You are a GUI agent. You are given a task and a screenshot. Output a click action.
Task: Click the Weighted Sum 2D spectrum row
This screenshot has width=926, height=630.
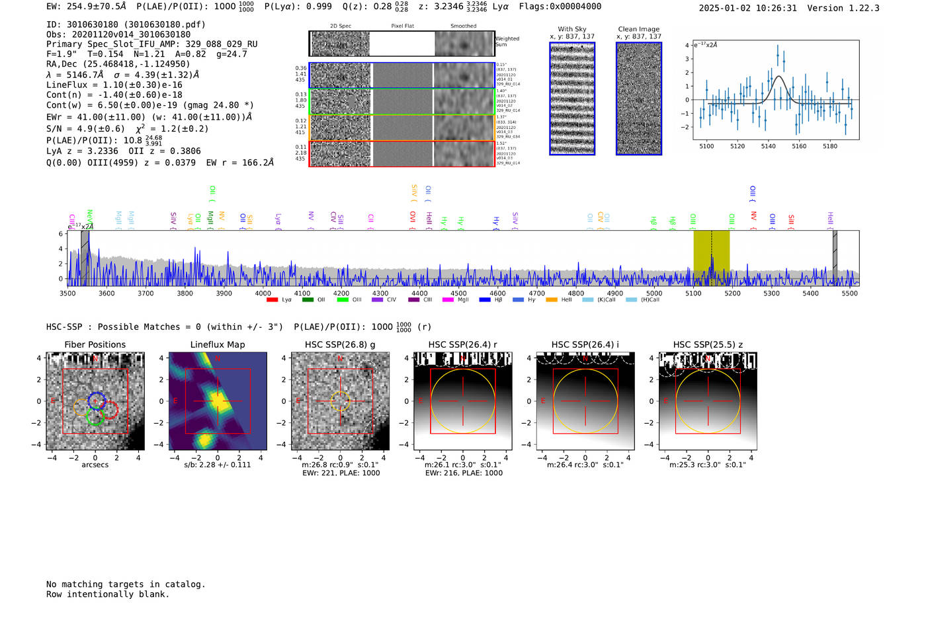(402, 44)
